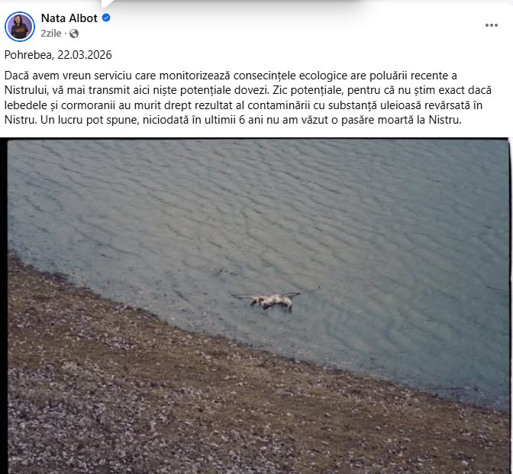Click the word Pohrebea in the post
This screenshot has width=513, height=474.
(28, 55)
